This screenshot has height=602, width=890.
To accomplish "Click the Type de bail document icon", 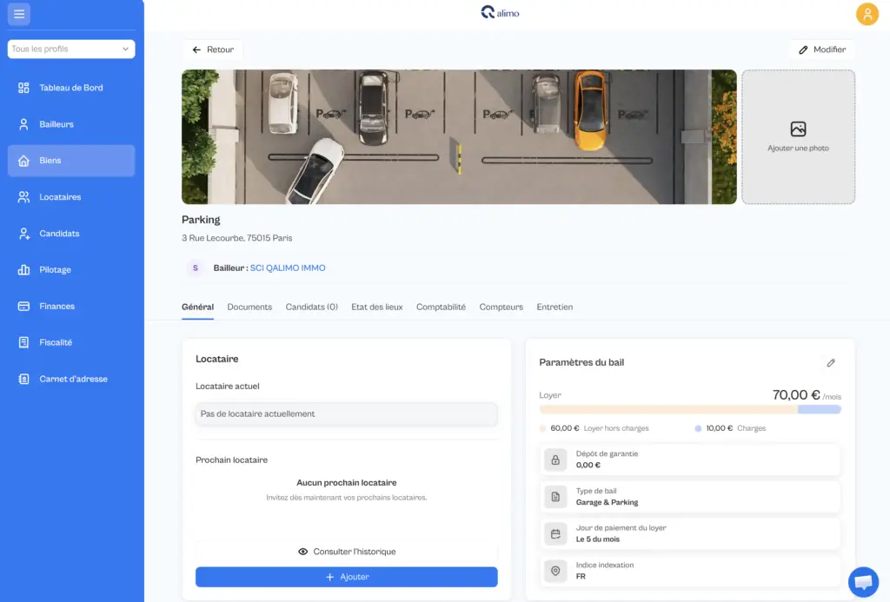I will pyautogui.click(x=555, y=497).
